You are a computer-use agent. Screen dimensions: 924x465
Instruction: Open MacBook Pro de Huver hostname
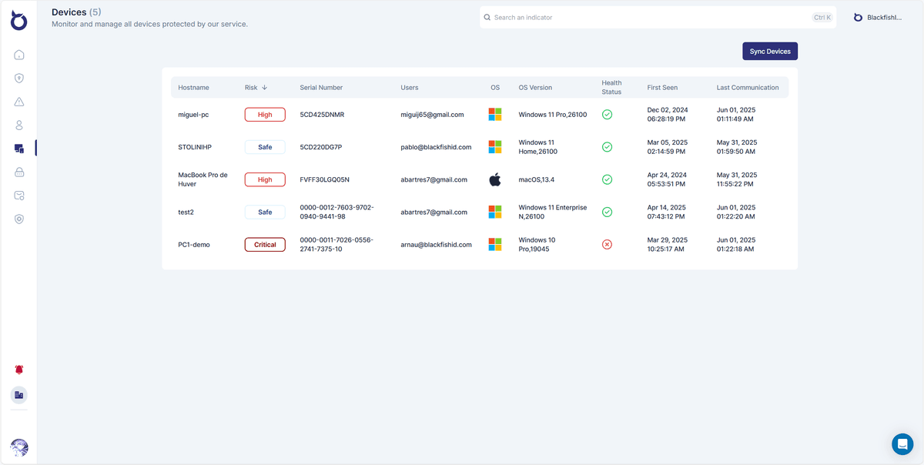(x=203, y=179)
